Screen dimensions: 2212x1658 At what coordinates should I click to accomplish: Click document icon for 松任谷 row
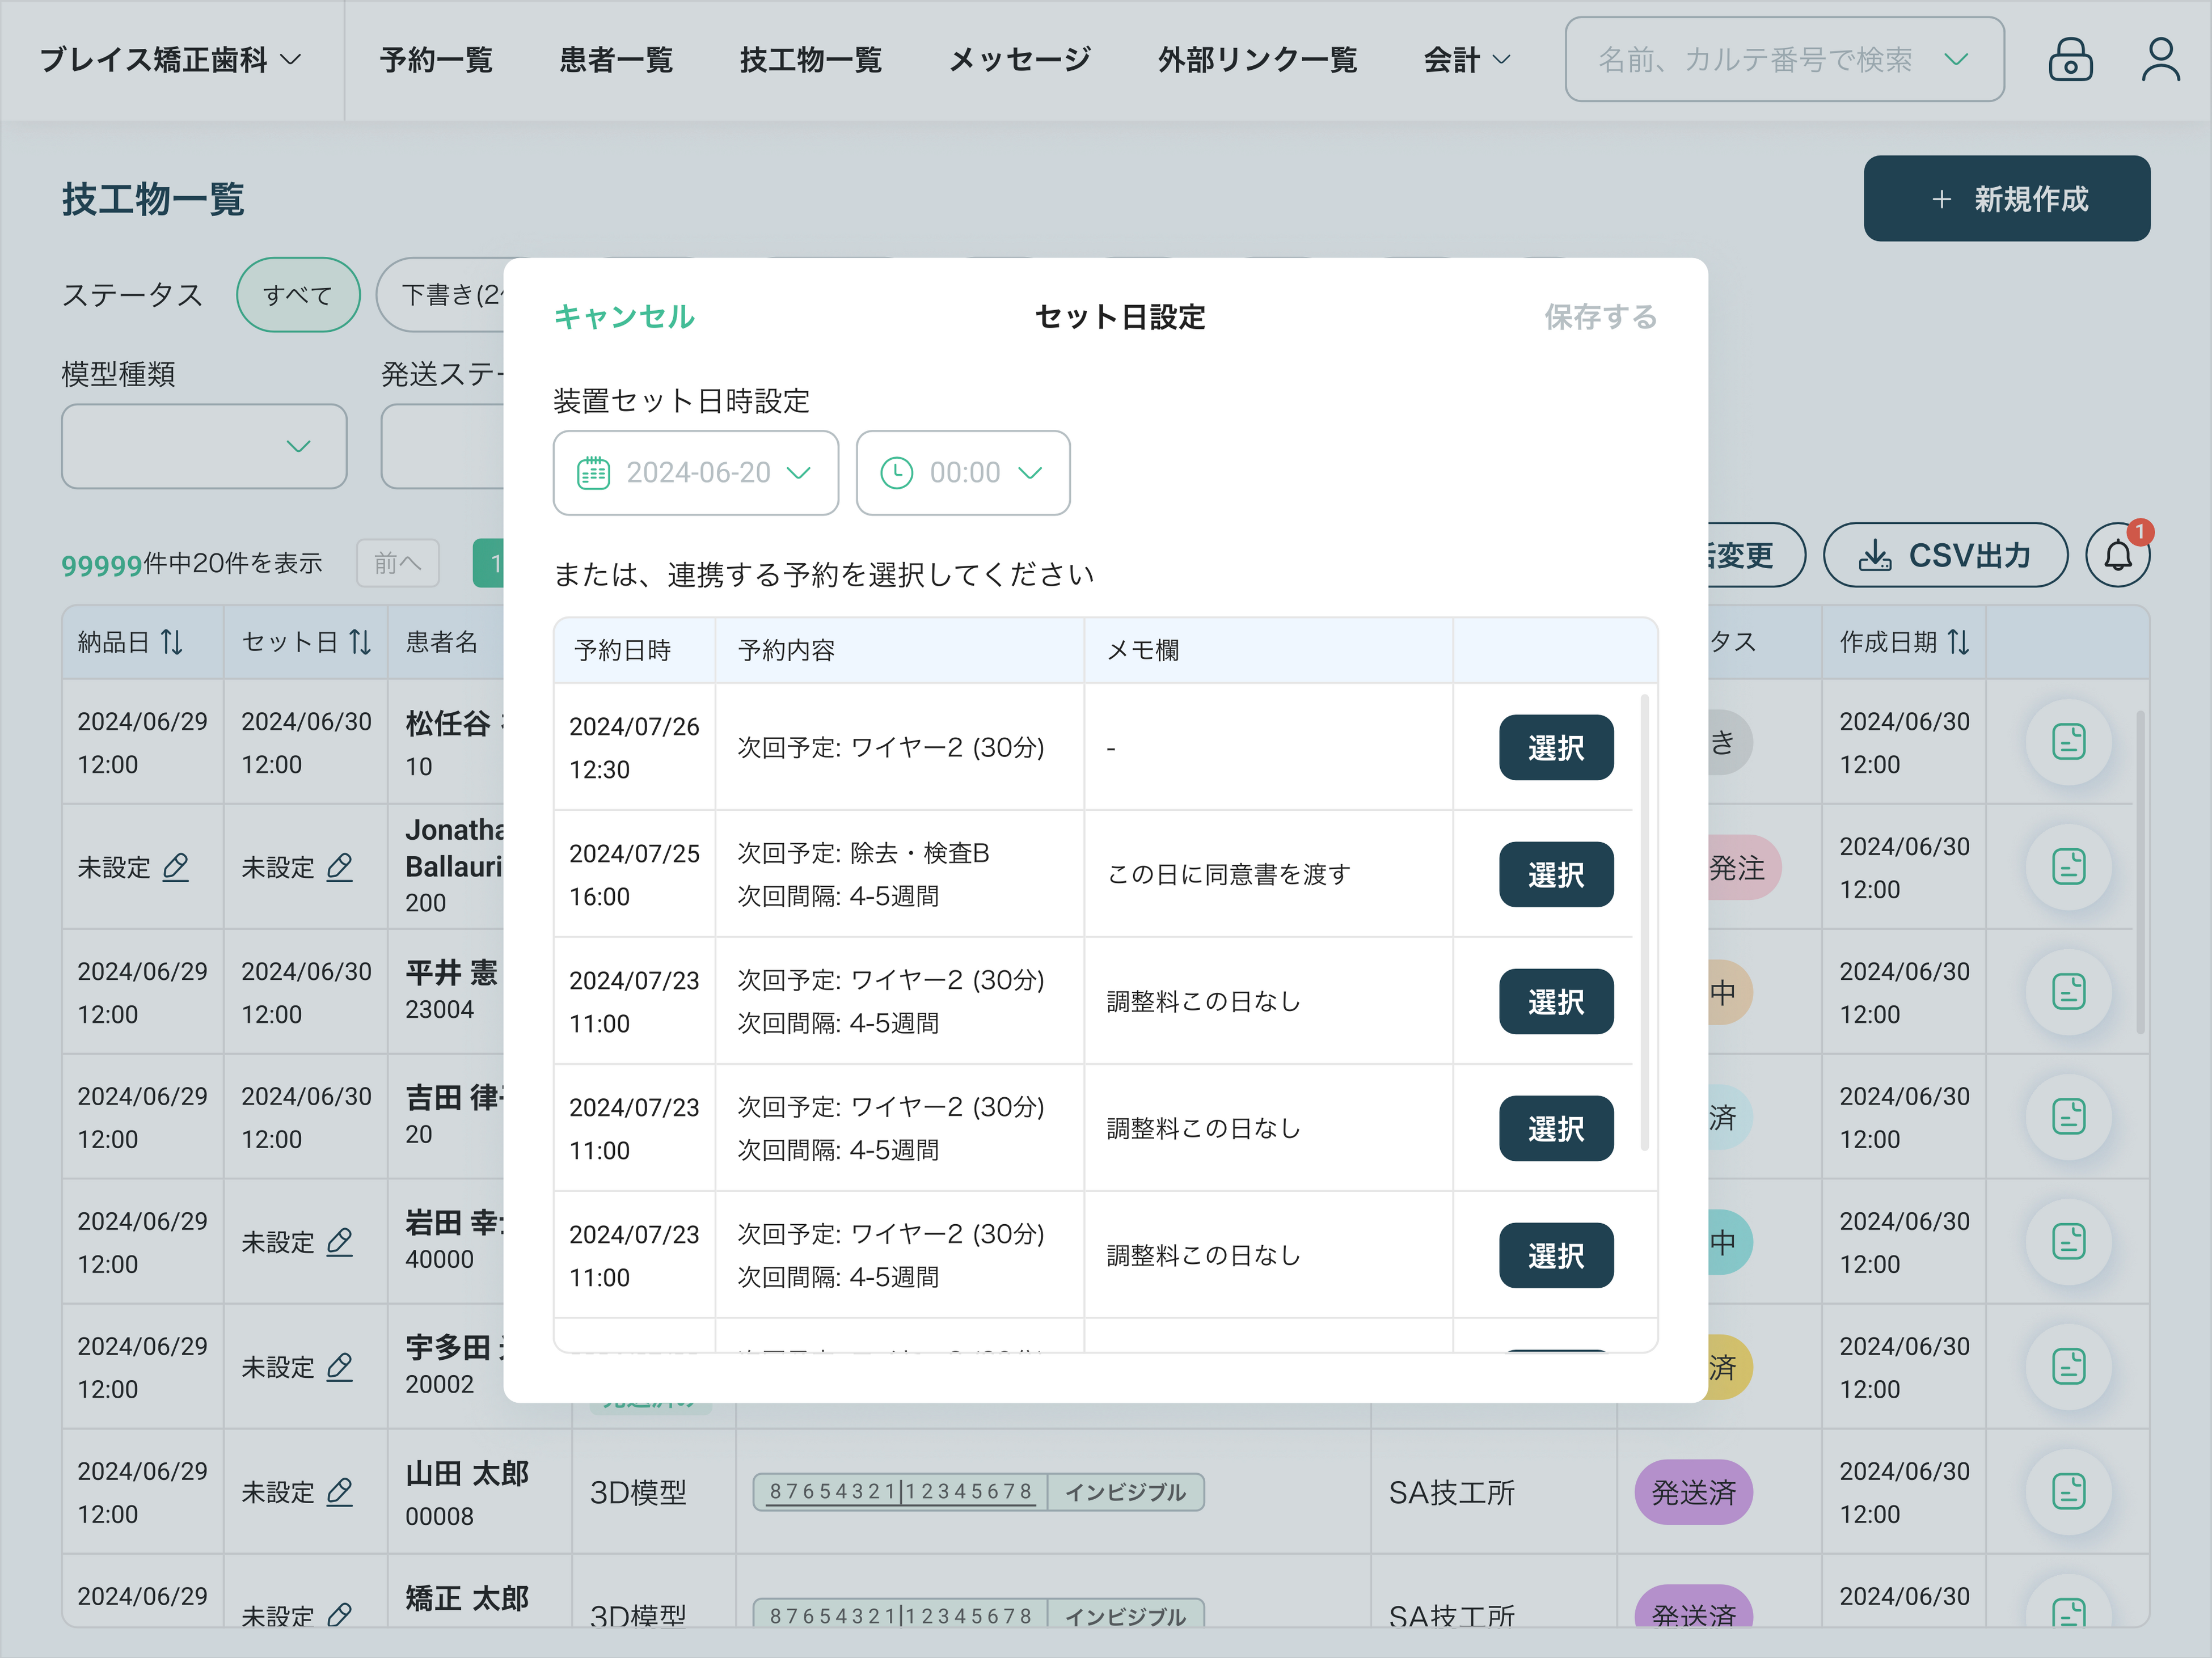point(2068,742)
